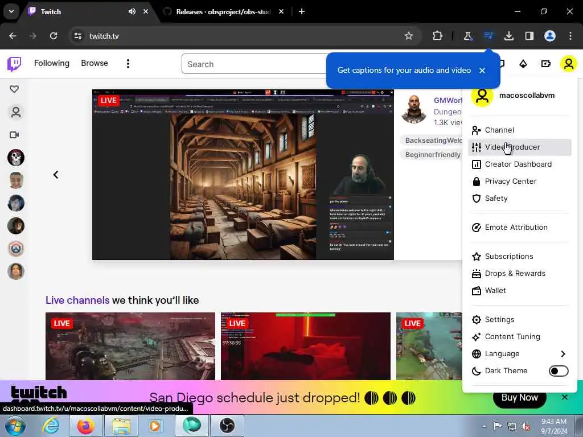The width and height of the screenshot is (583, 437).
Task: Click the Windows Start button
Action: tap(15, 426)
